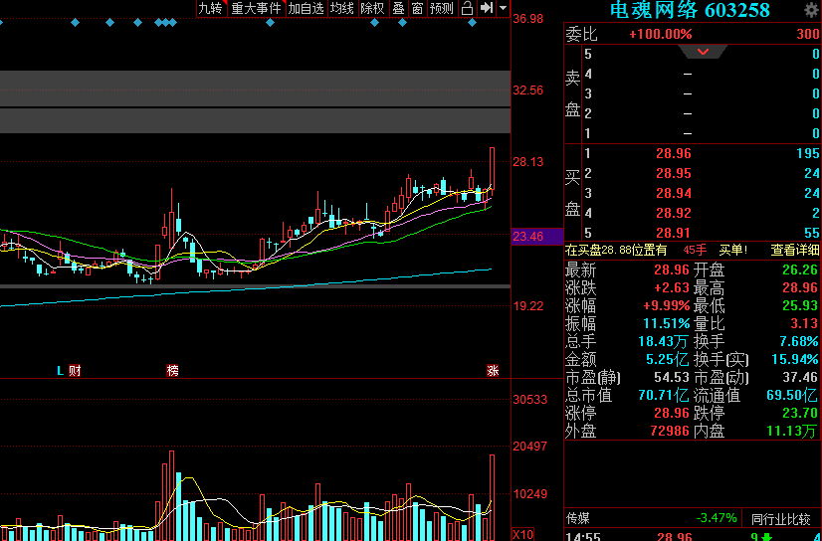Select buy level 1 price 28.96
Image resolution: width=822 pixels, height=541 pixels.
click(x=673, y=153)
